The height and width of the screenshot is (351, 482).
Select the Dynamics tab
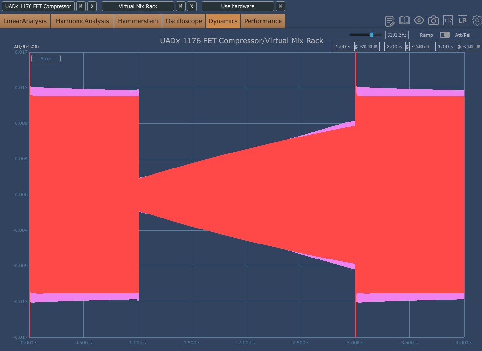(x=223, y=21)
